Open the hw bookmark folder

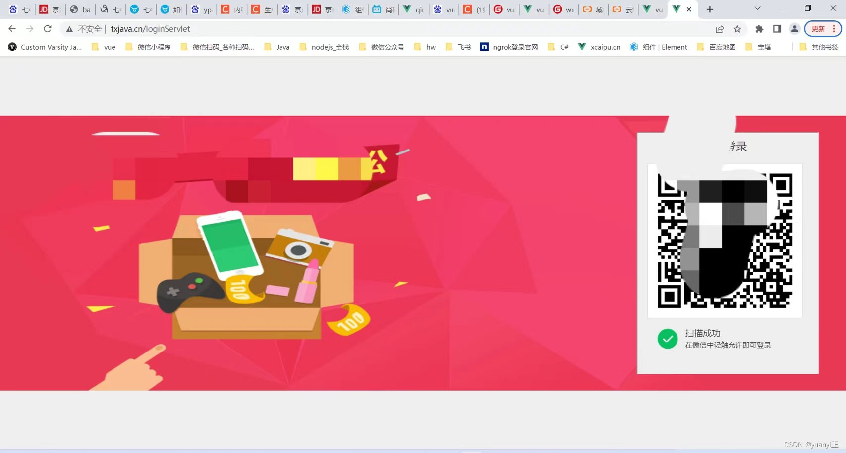click(425, 47)
